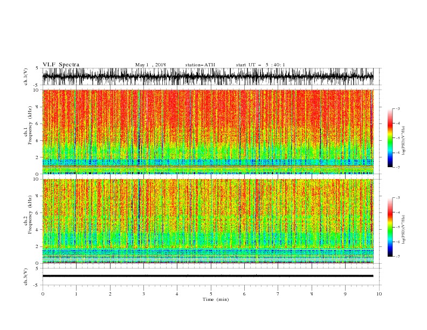Click the "VLF Spectra" plot title

61,65
